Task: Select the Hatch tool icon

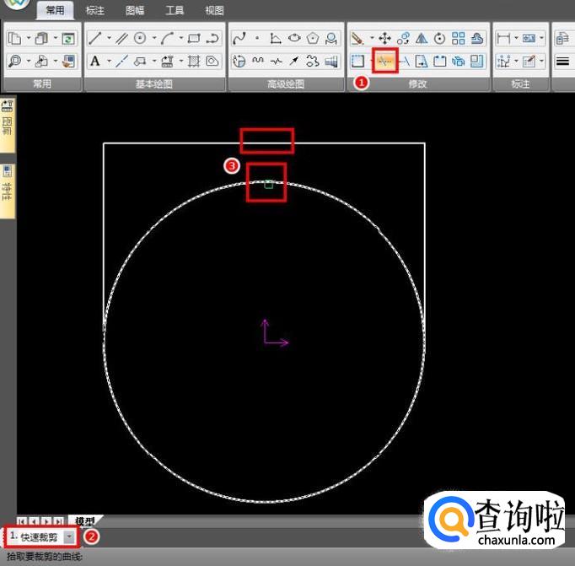Action: [192, 61]
